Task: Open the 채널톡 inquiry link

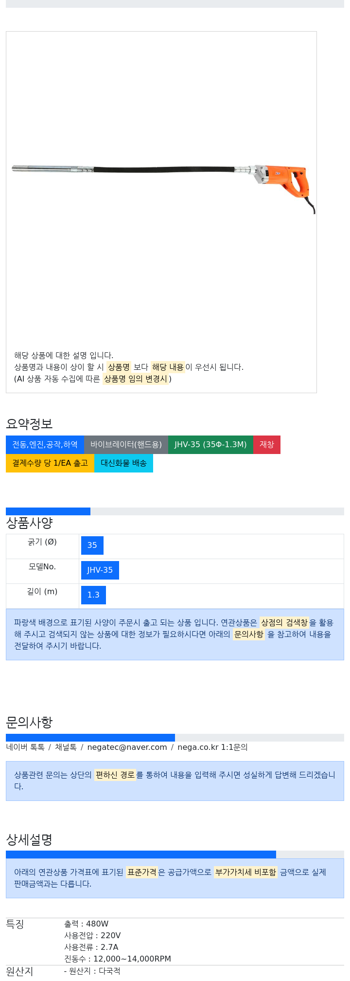Action: coord(66,747)
